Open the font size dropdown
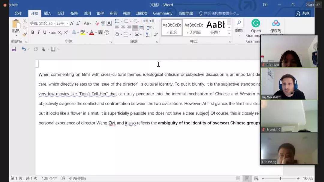 (67, 23)
